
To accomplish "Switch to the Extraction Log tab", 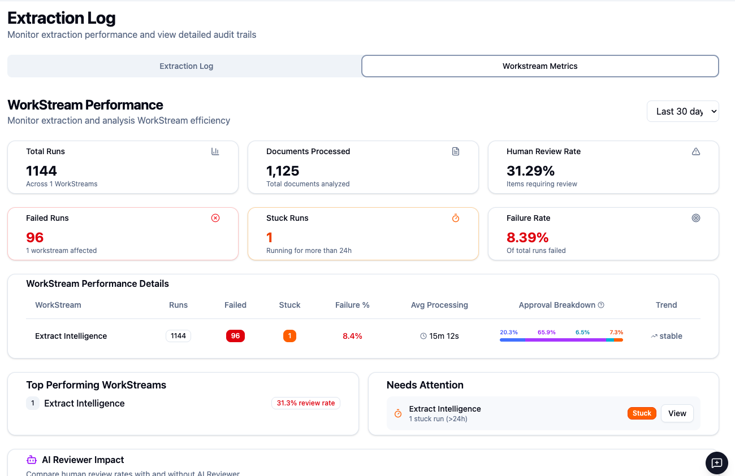I will tap(186, 66).
